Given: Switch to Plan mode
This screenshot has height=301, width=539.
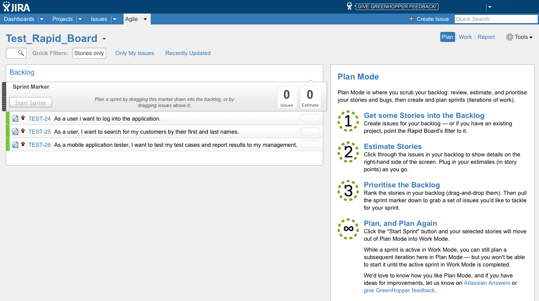Looking at the screenshot, I should [x=447, y=37].
